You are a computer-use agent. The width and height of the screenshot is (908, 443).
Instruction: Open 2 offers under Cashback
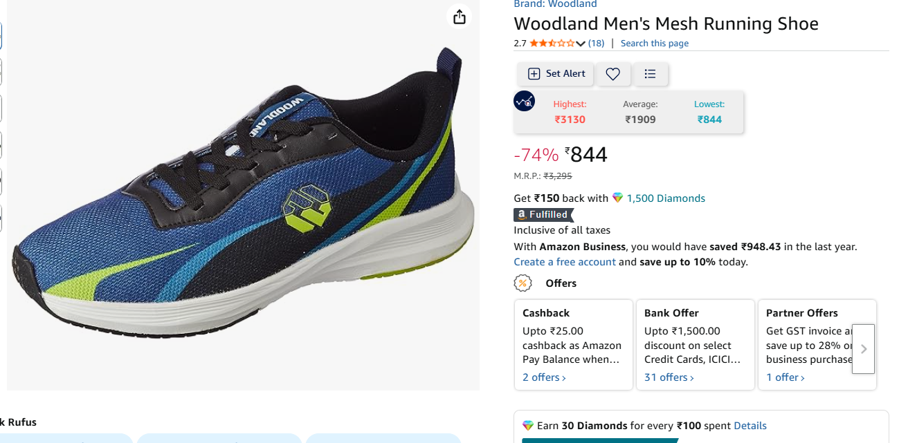(544, 377)
